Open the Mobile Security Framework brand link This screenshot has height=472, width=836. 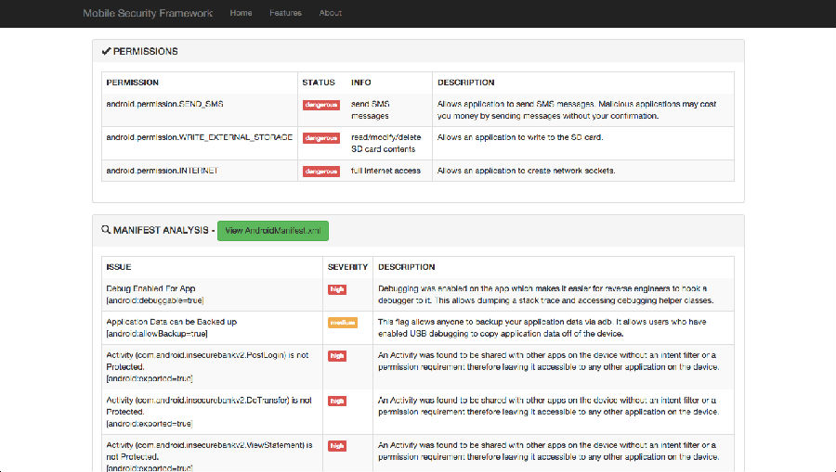[148, 13]
